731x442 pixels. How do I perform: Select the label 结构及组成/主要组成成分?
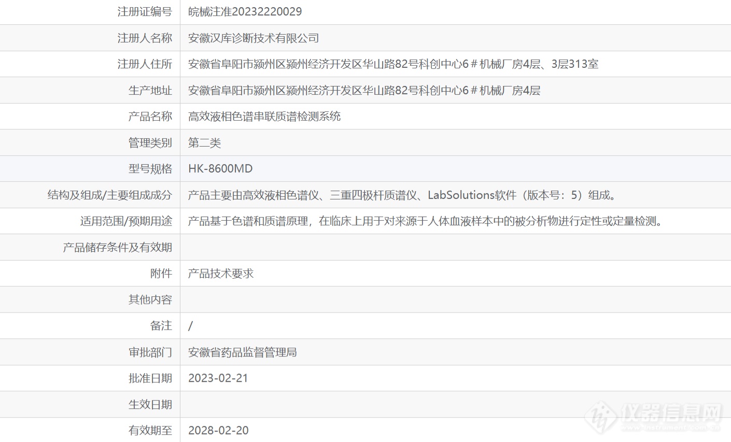[x=110, y=195]
